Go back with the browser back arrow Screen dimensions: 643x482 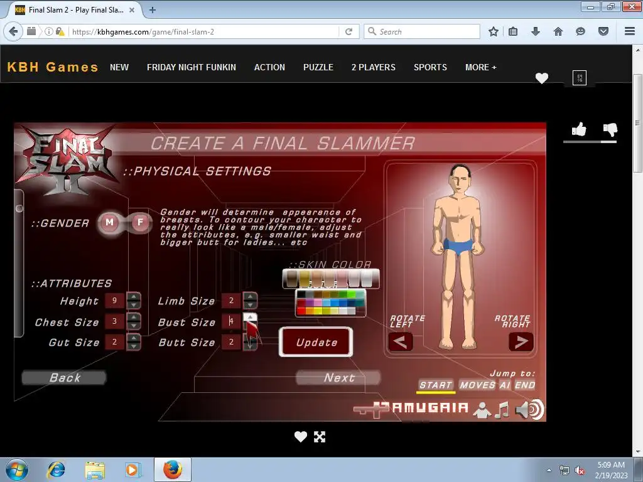[13, 31]
